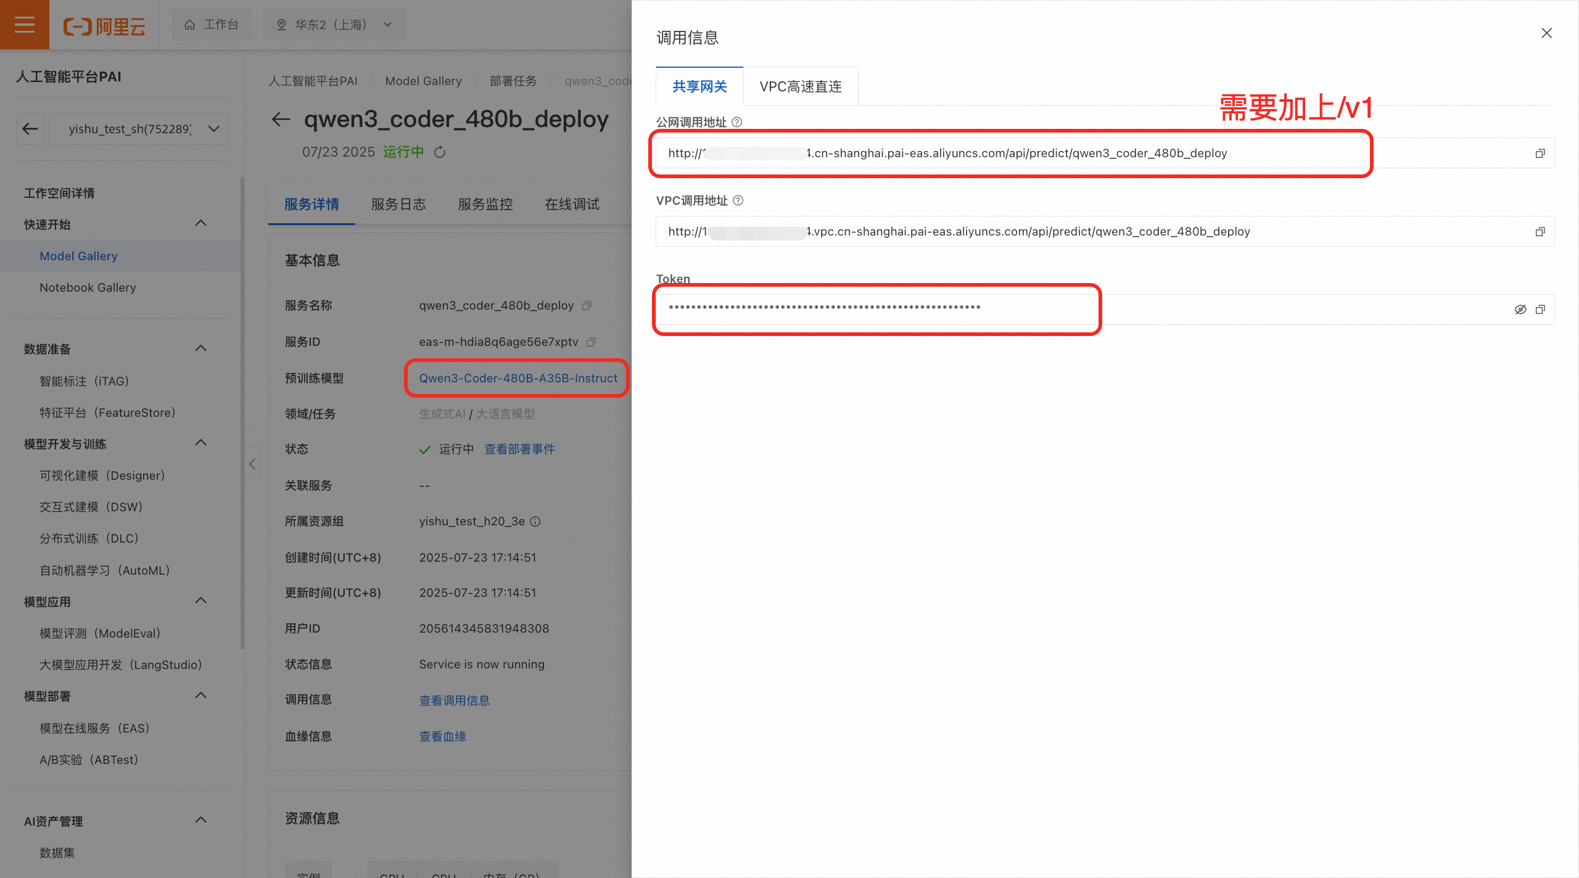Image resolution: width=1579 pixels, height=878 pixels.
Task: Open the yishu_test_sh workspace dropdown
Action: [x=138, y=129]
